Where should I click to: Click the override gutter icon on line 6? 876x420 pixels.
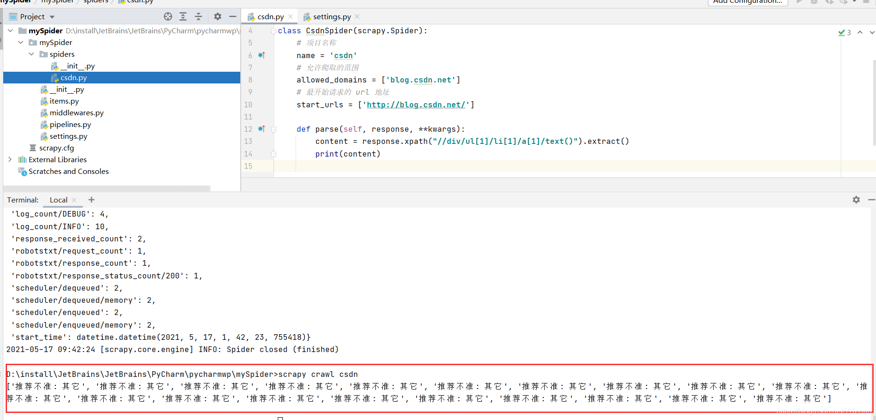pos(261,55)
